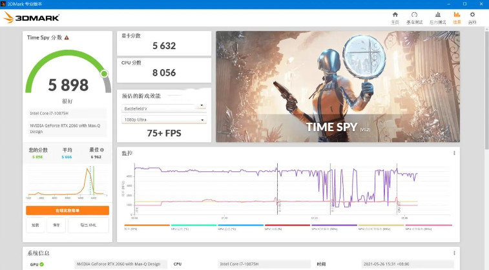489x270 pixels.
Task: Open the 1080p Ultra resolution dropdown
Action: [x=163, y=119]
